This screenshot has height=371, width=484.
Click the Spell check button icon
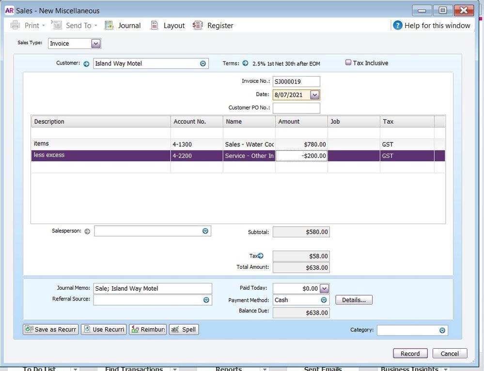(174, 329)
